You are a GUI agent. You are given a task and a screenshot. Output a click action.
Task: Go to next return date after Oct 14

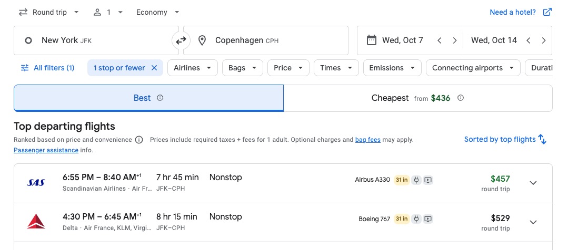coord(543,40)
